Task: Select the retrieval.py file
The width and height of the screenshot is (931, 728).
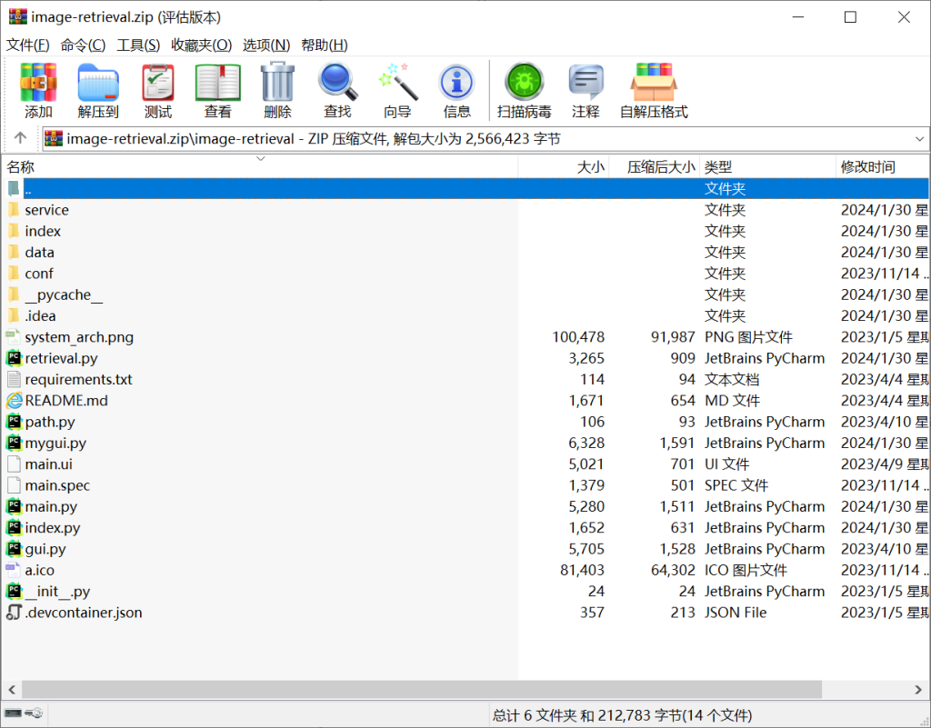Action: 61,359
